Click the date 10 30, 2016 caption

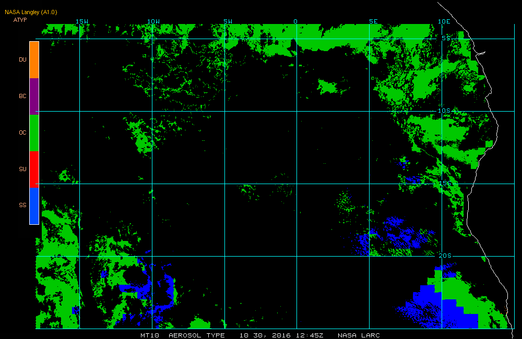point(265,335)
